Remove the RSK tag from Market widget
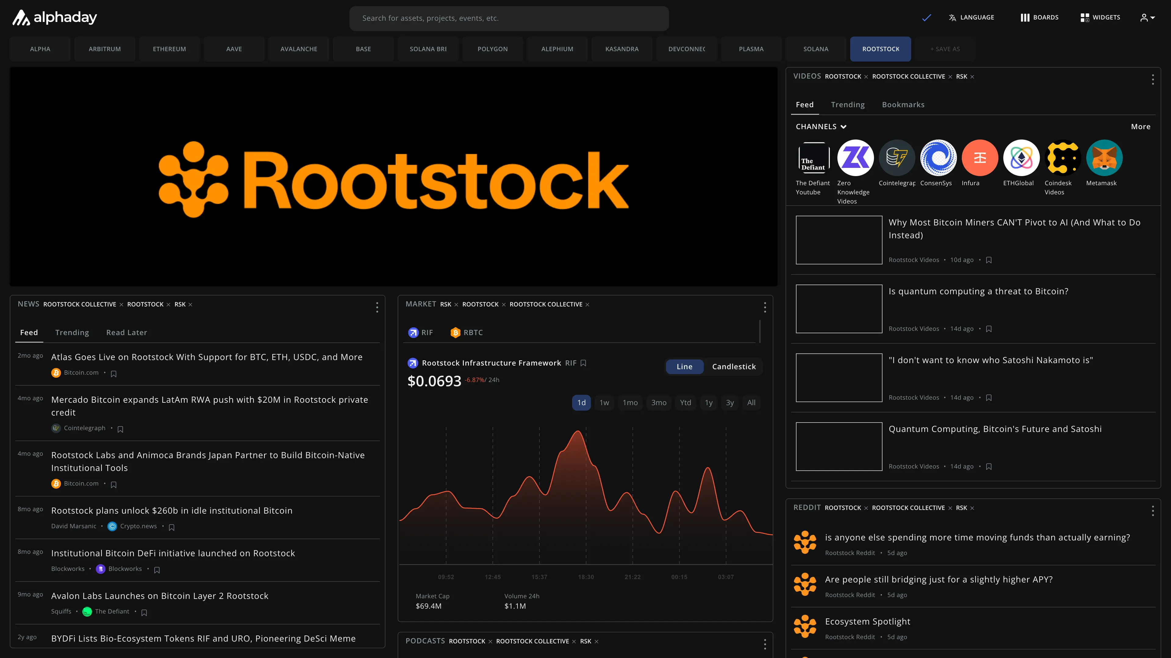Viewport: 1171px width, 658px height. click(456, 305)
